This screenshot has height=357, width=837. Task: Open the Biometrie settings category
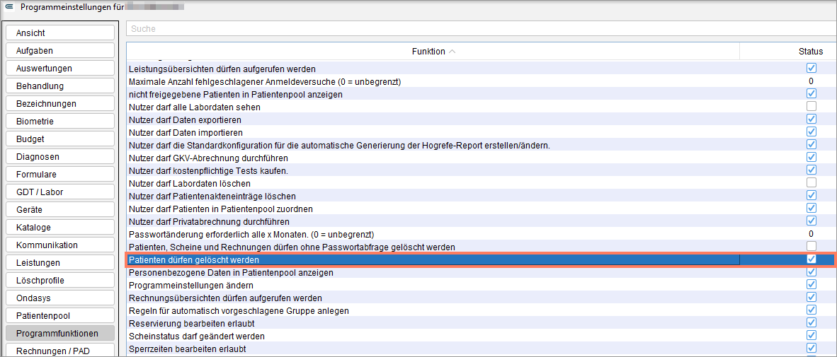[59, 122]
